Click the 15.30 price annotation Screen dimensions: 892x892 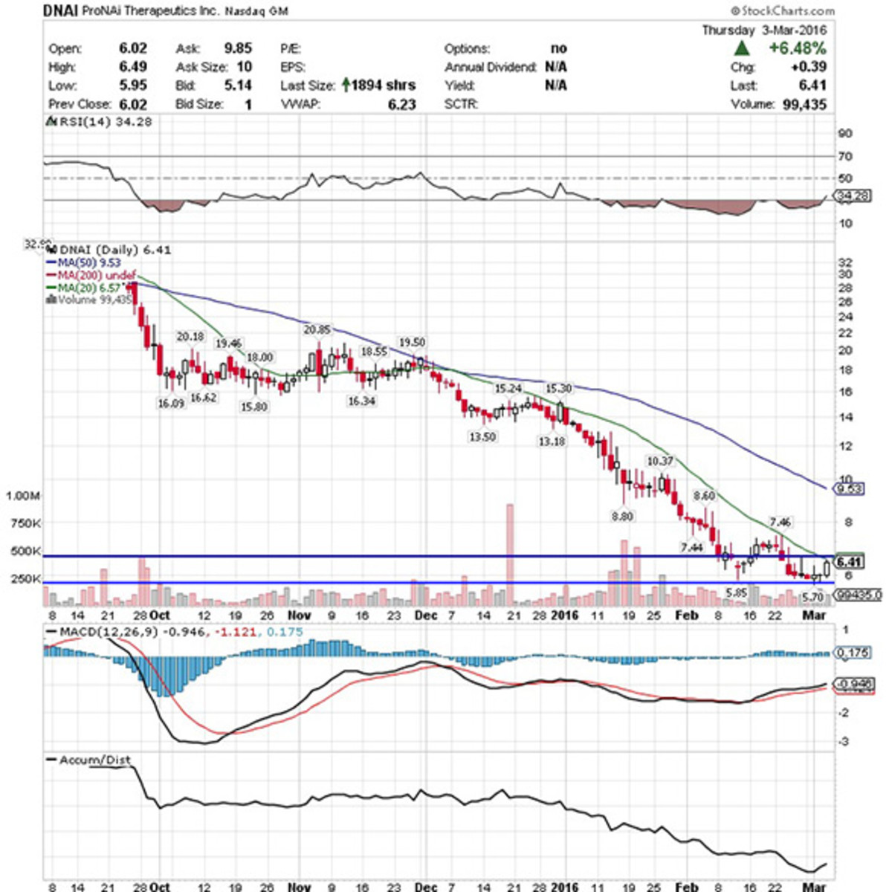coord(558,389)
